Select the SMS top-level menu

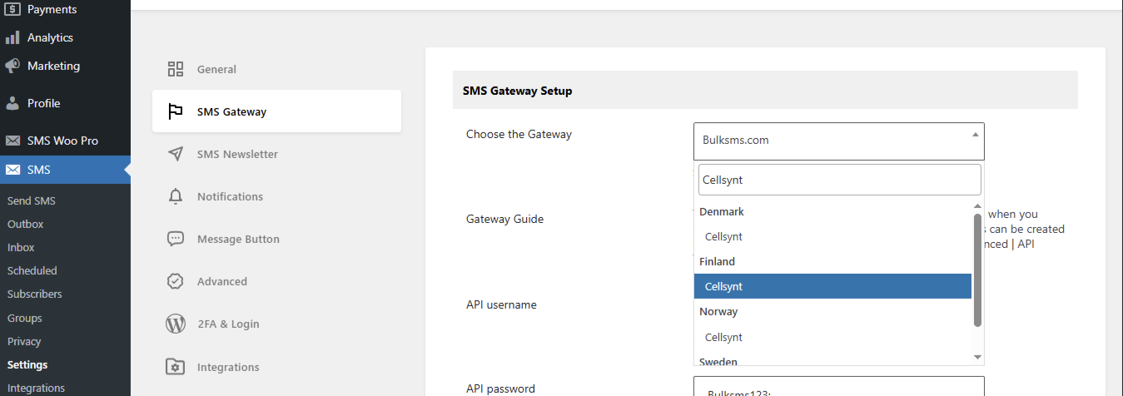coord(65,170)
